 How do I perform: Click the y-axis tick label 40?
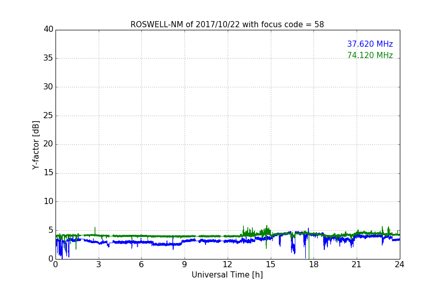point(48,29)
